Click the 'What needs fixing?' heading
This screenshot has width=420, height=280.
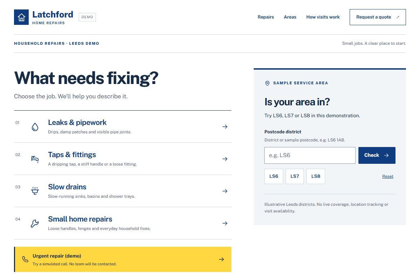pos(86,78)
